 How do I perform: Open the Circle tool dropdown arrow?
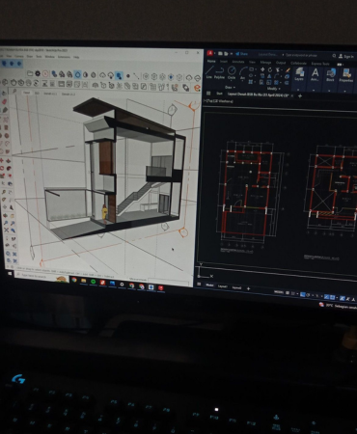coord(232,82)
